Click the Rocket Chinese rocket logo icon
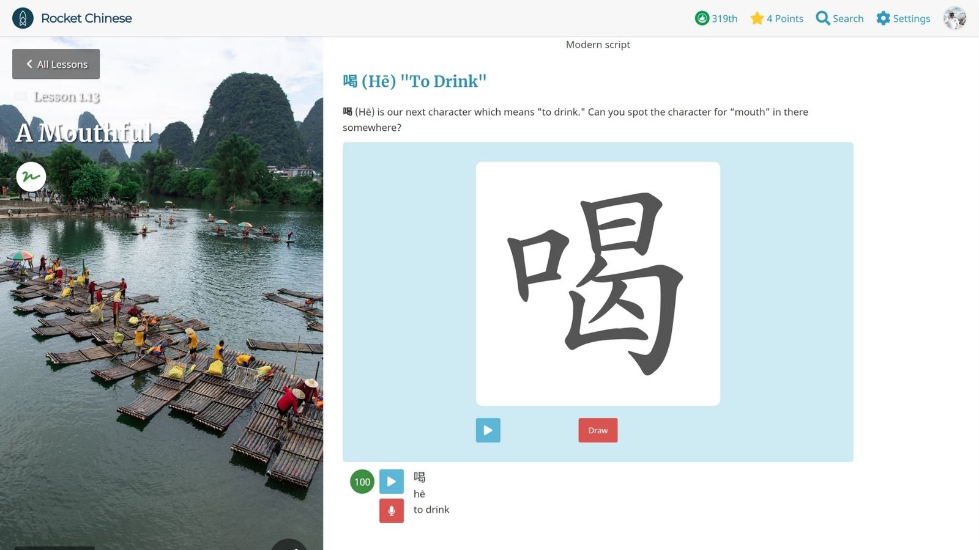The width and height of the screenshot is (979, 550). [x=23, y=18]
